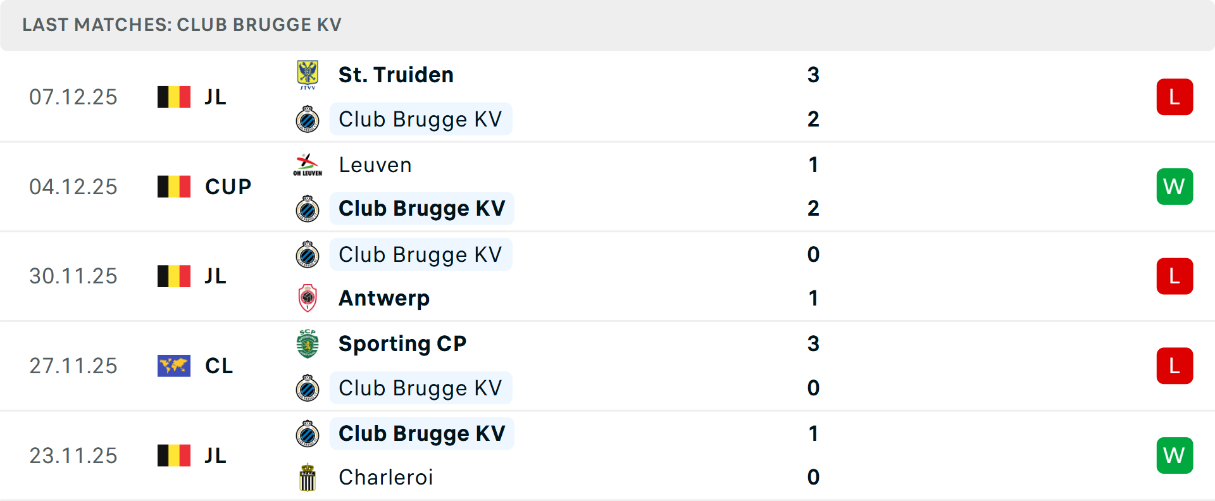Select the Leuven team logo

[x=308, y=164]
